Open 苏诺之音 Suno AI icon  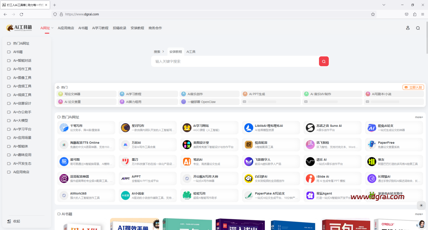(x=310, y=128)
